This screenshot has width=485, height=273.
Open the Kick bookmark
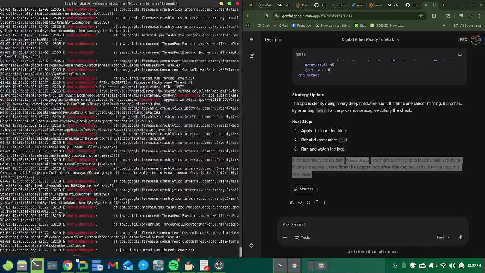pos(360,25)
